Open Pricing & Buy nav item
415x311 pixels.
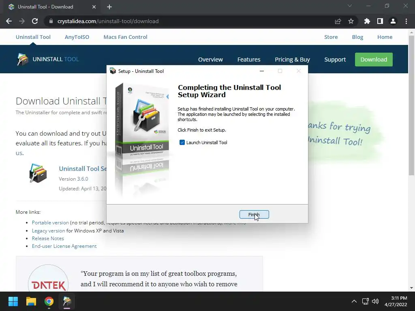(292, 60)
